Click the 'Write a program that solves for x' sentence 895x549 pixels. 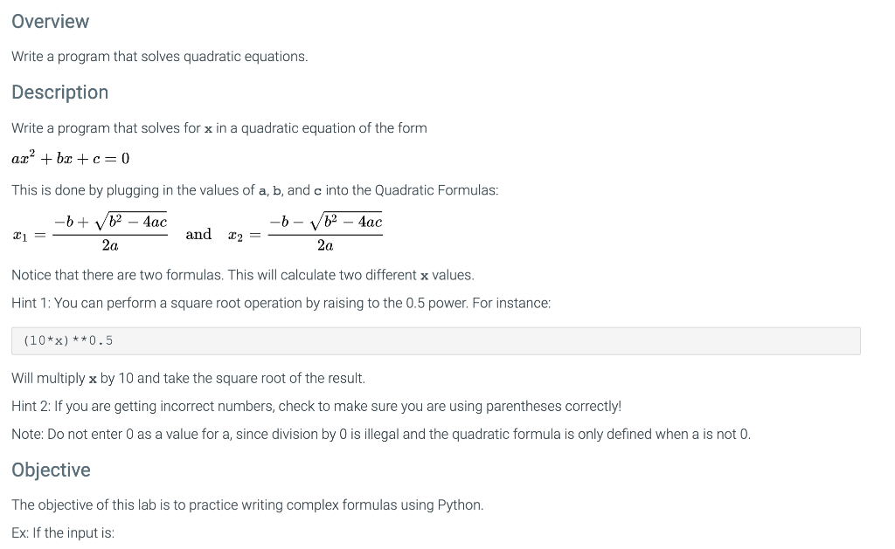(219, 127)
